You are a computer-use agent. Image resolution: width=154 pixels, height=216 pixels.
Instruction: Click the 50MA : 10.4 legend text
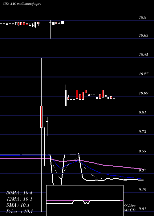19,193
